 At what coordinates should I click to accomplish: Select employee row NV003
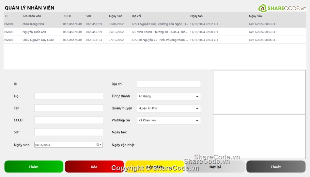point(155,40)
